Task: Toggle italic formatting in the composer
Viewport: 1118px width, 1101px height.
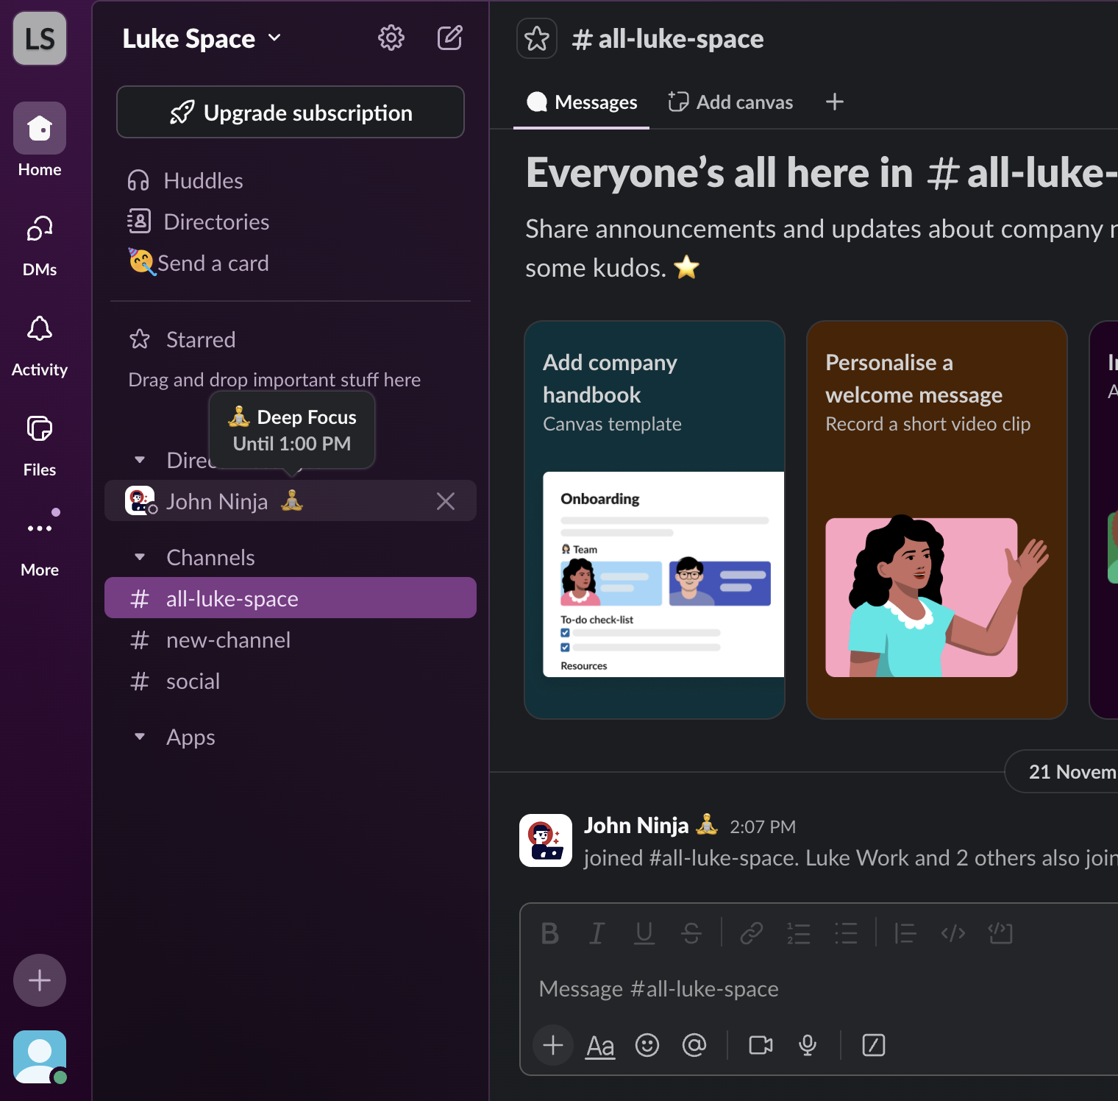Action: pos(597,933)
